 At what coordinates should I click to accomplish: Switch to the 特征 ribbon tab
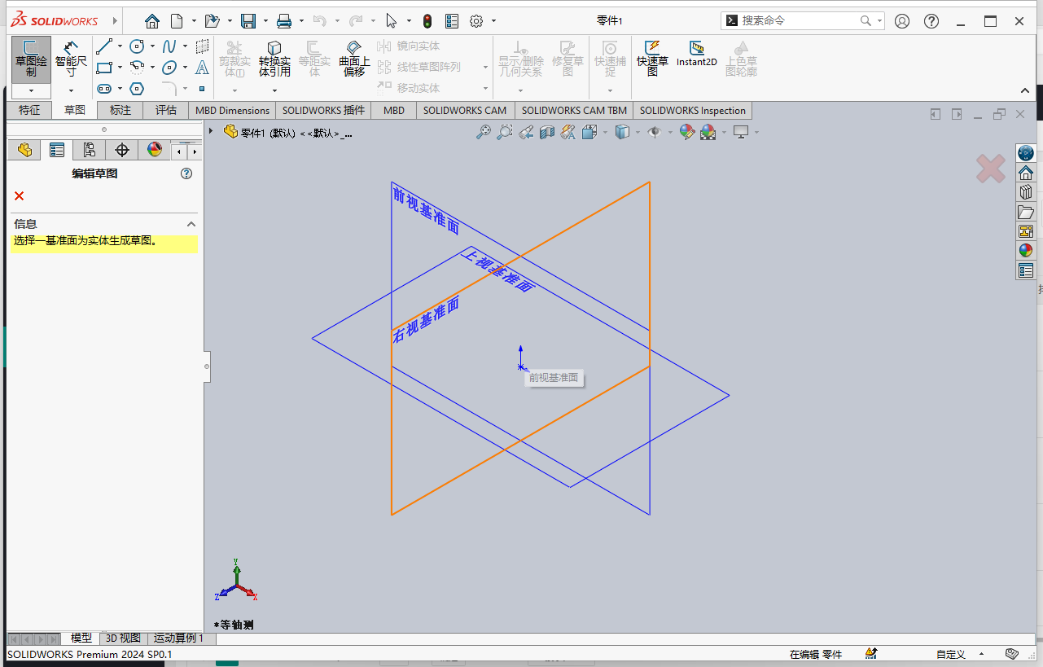click(28, 110)
